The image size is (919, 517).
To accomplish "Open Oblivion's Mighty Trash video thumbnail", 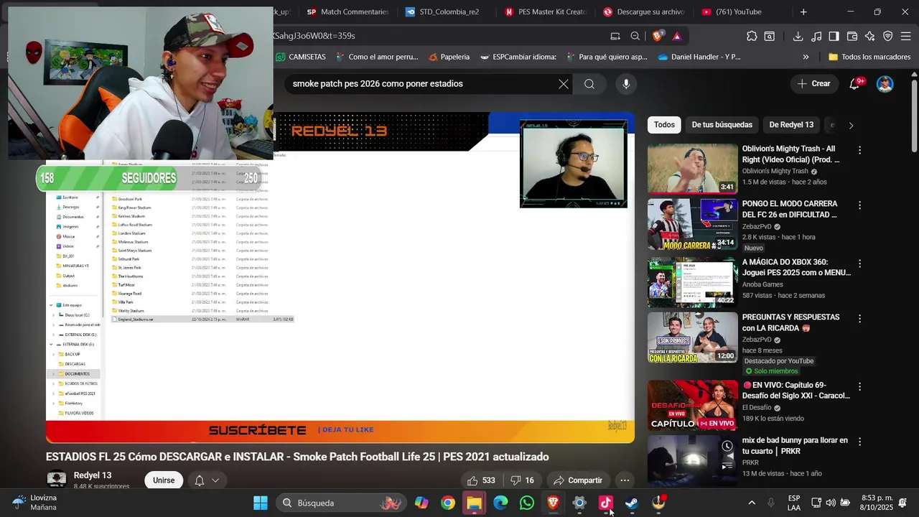I will point(692,169).
